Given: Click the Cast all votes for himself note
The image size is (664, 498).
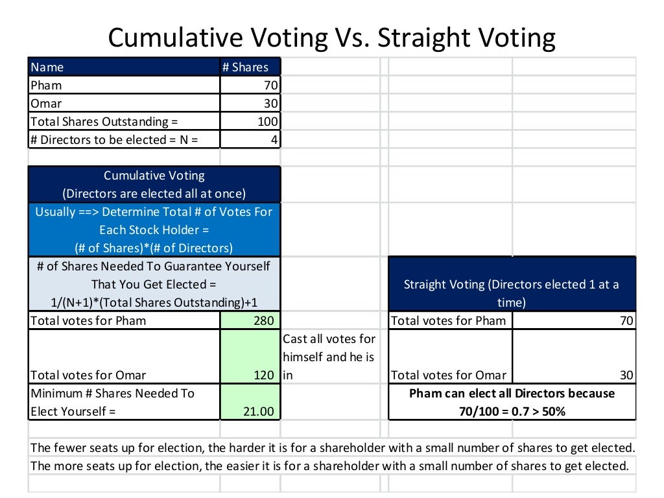Looking at the screenshot, I should (x=329, y=357).
